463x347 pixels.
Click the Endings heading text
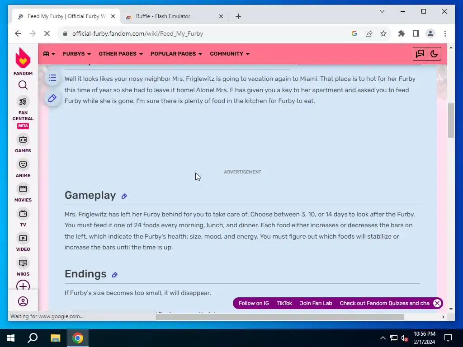[85, 274]
